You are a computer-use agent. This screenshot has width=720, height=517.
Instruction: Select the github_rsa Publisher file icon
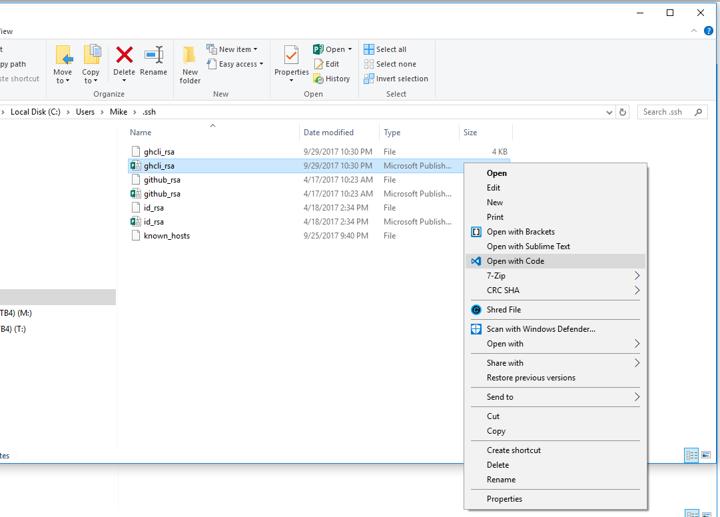135,194
